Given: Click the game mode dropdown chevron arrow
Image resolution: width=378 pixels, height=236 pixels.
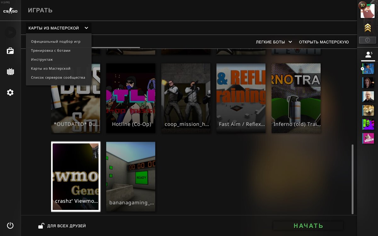Looking at the screenshot, I should pos(86,28).
